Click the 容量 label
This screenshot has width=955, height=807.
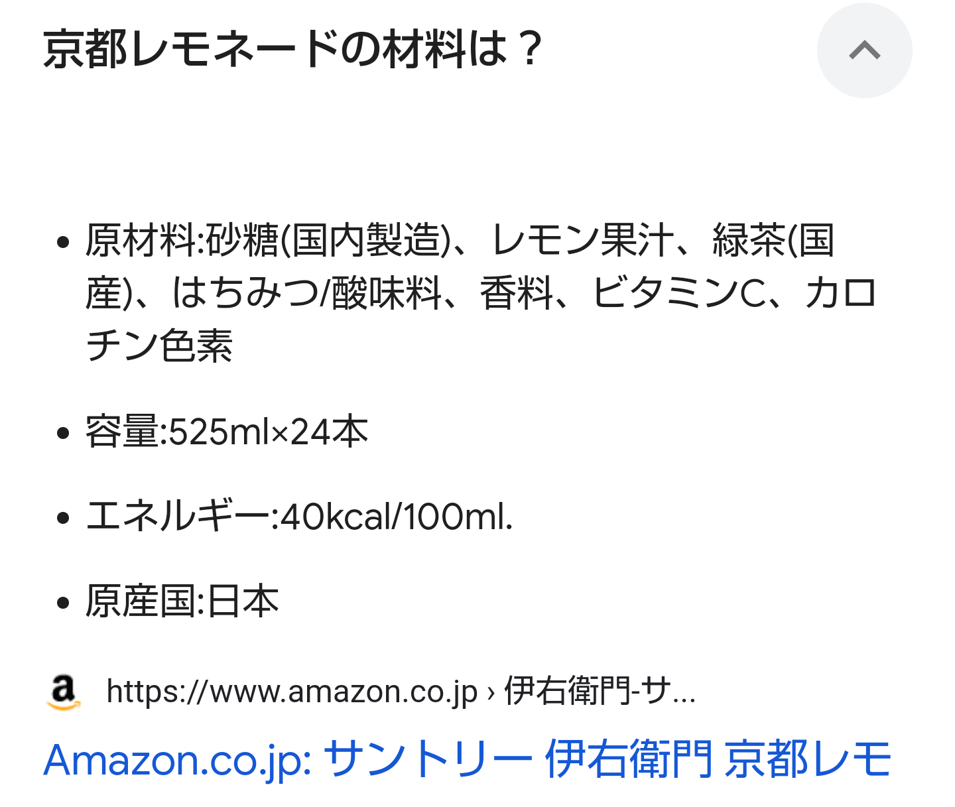(x=121, y=432)
